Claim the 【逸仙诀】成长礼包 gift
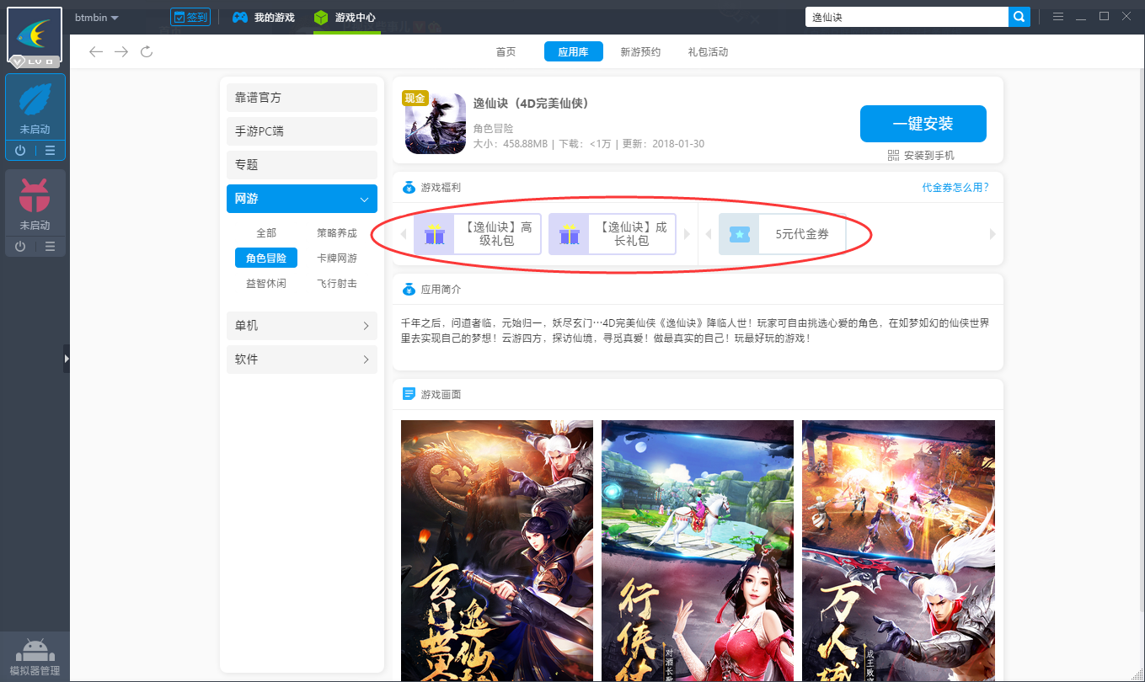Viewport: 1145px width, 682px height. 613,234
